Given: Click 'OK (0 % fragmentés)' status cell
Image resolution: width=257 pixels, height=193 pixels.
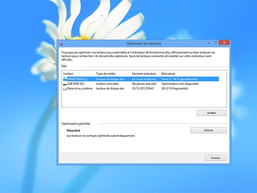Looking at the screenshot, I should pos(175,88).
